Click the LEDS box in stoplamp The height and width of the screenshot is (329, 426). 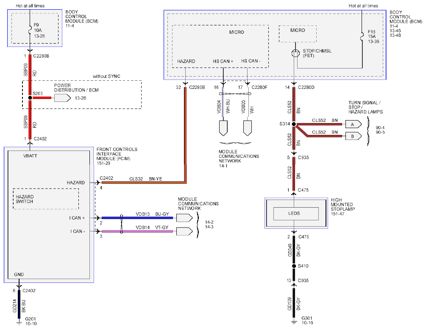296,214
